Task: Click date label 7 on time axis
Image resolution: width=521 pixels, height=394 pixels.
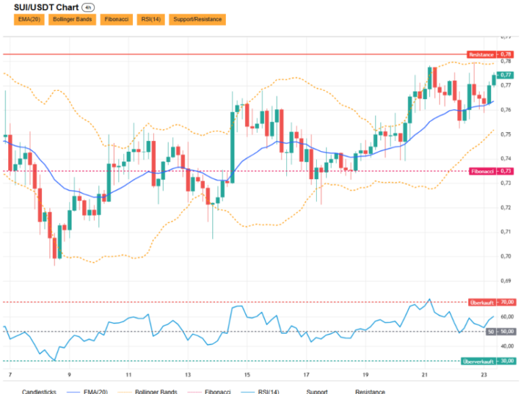Action: (10, 375)
